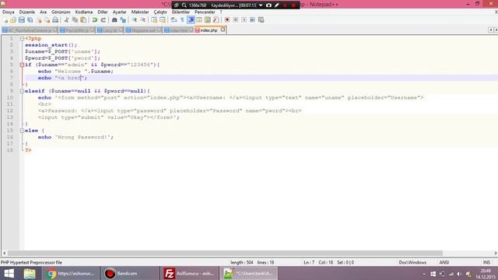Collapse the <?php fold marker on line 1
498x280 pixels.
22,38
